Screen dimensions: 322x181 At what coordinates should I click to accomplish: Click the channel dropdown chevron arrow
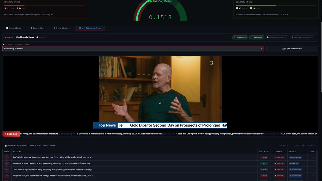tap(261, 49)
